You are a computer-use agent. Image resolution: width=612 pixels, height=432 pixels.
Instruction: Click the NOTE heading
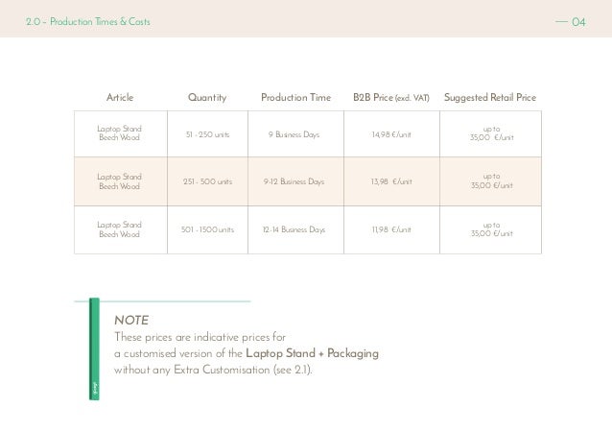(131, 320)
